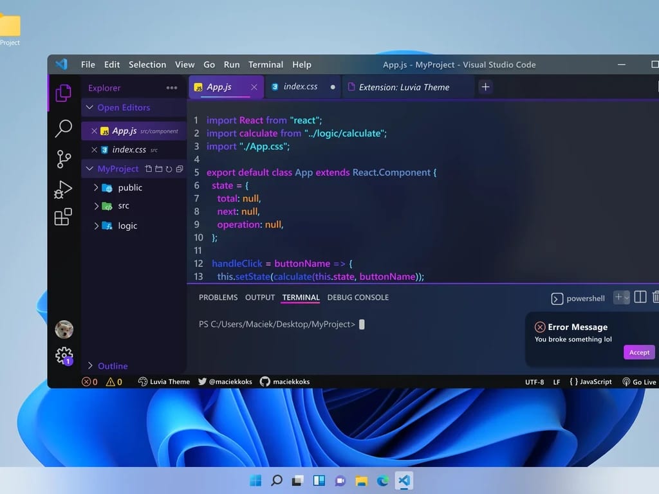Screen dimensions: 659x494
Task: Open the Go menu
Action: tap(209, 65)
